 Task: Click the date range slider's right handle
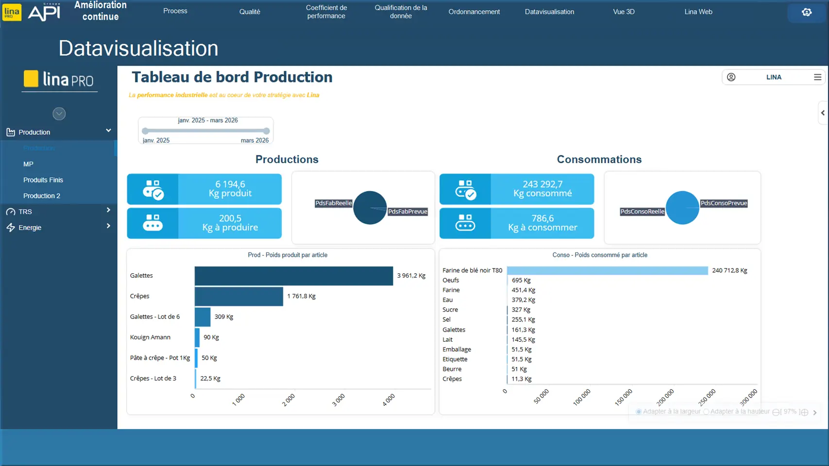pyautogui.click(x=266, y=131)
